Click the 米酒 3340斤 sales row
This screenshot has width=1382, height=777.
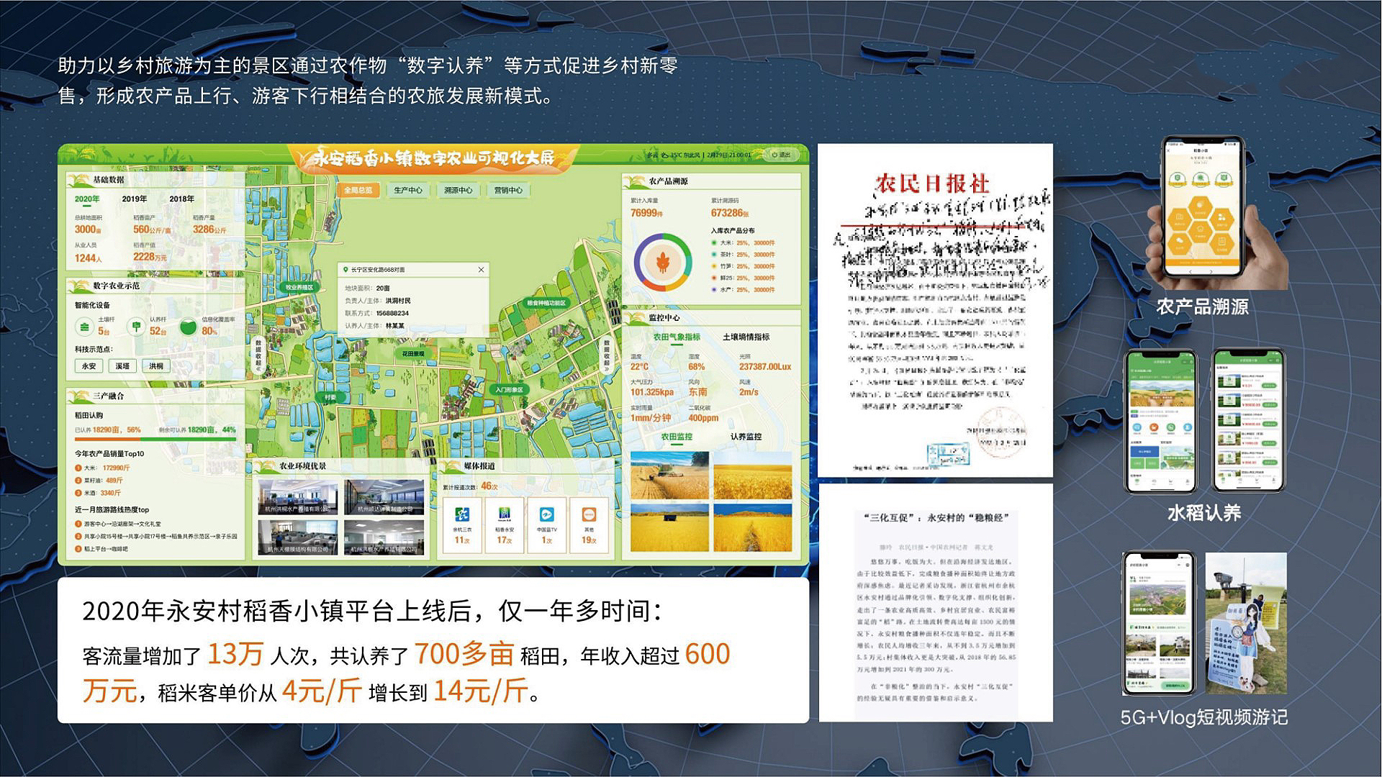pyautogui.click(x=99, y=494)
